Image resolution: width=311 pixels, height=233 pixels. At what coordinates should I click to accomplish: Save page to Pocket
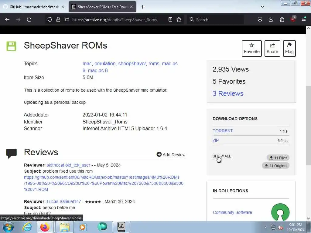260,19
